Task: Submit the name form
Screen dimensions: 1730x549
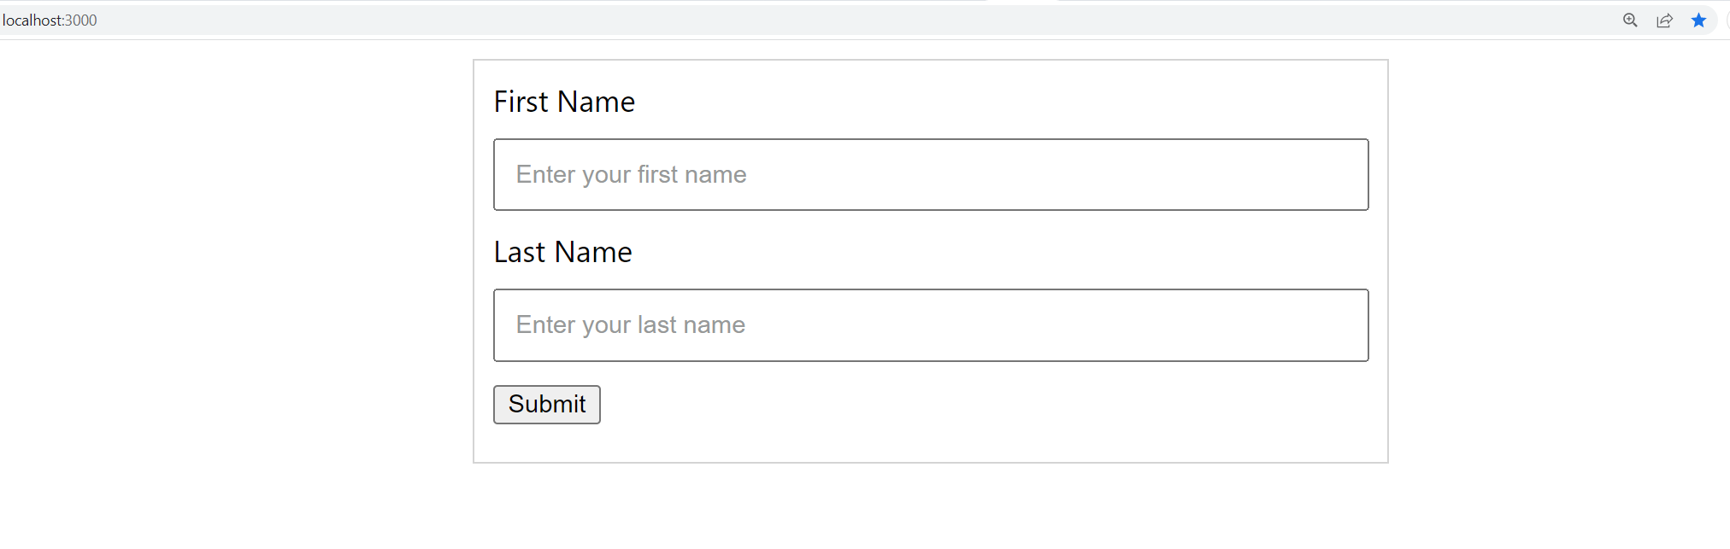Action: pyautogui.click(x=546, y=405)
